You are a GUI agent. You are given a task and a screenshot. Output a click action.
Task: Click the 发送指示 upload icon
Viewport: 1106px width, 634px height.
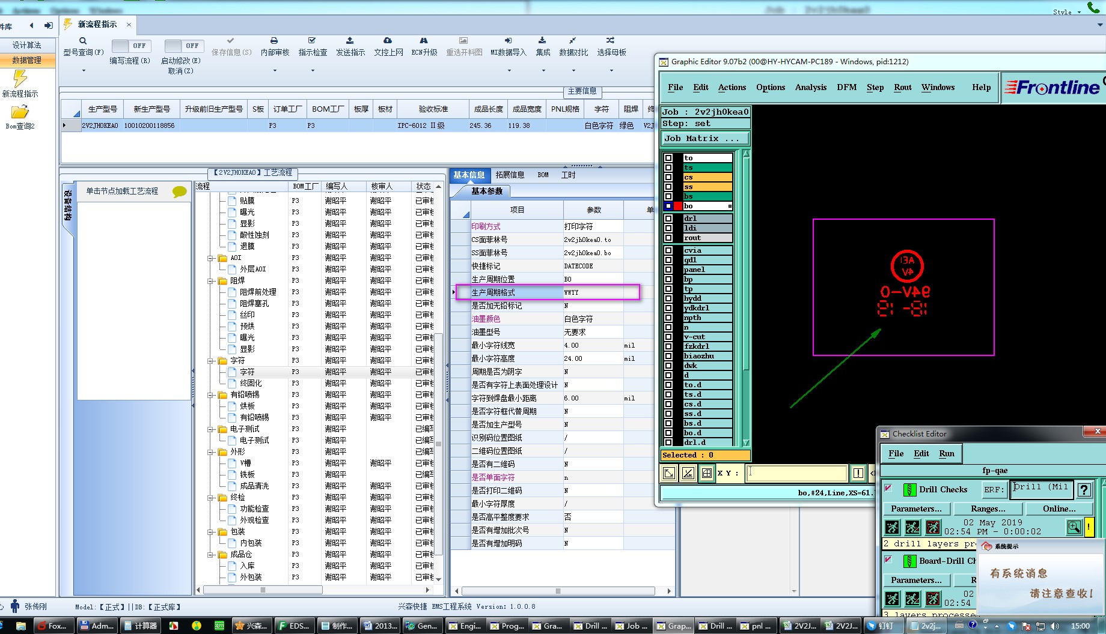[350, 41]
